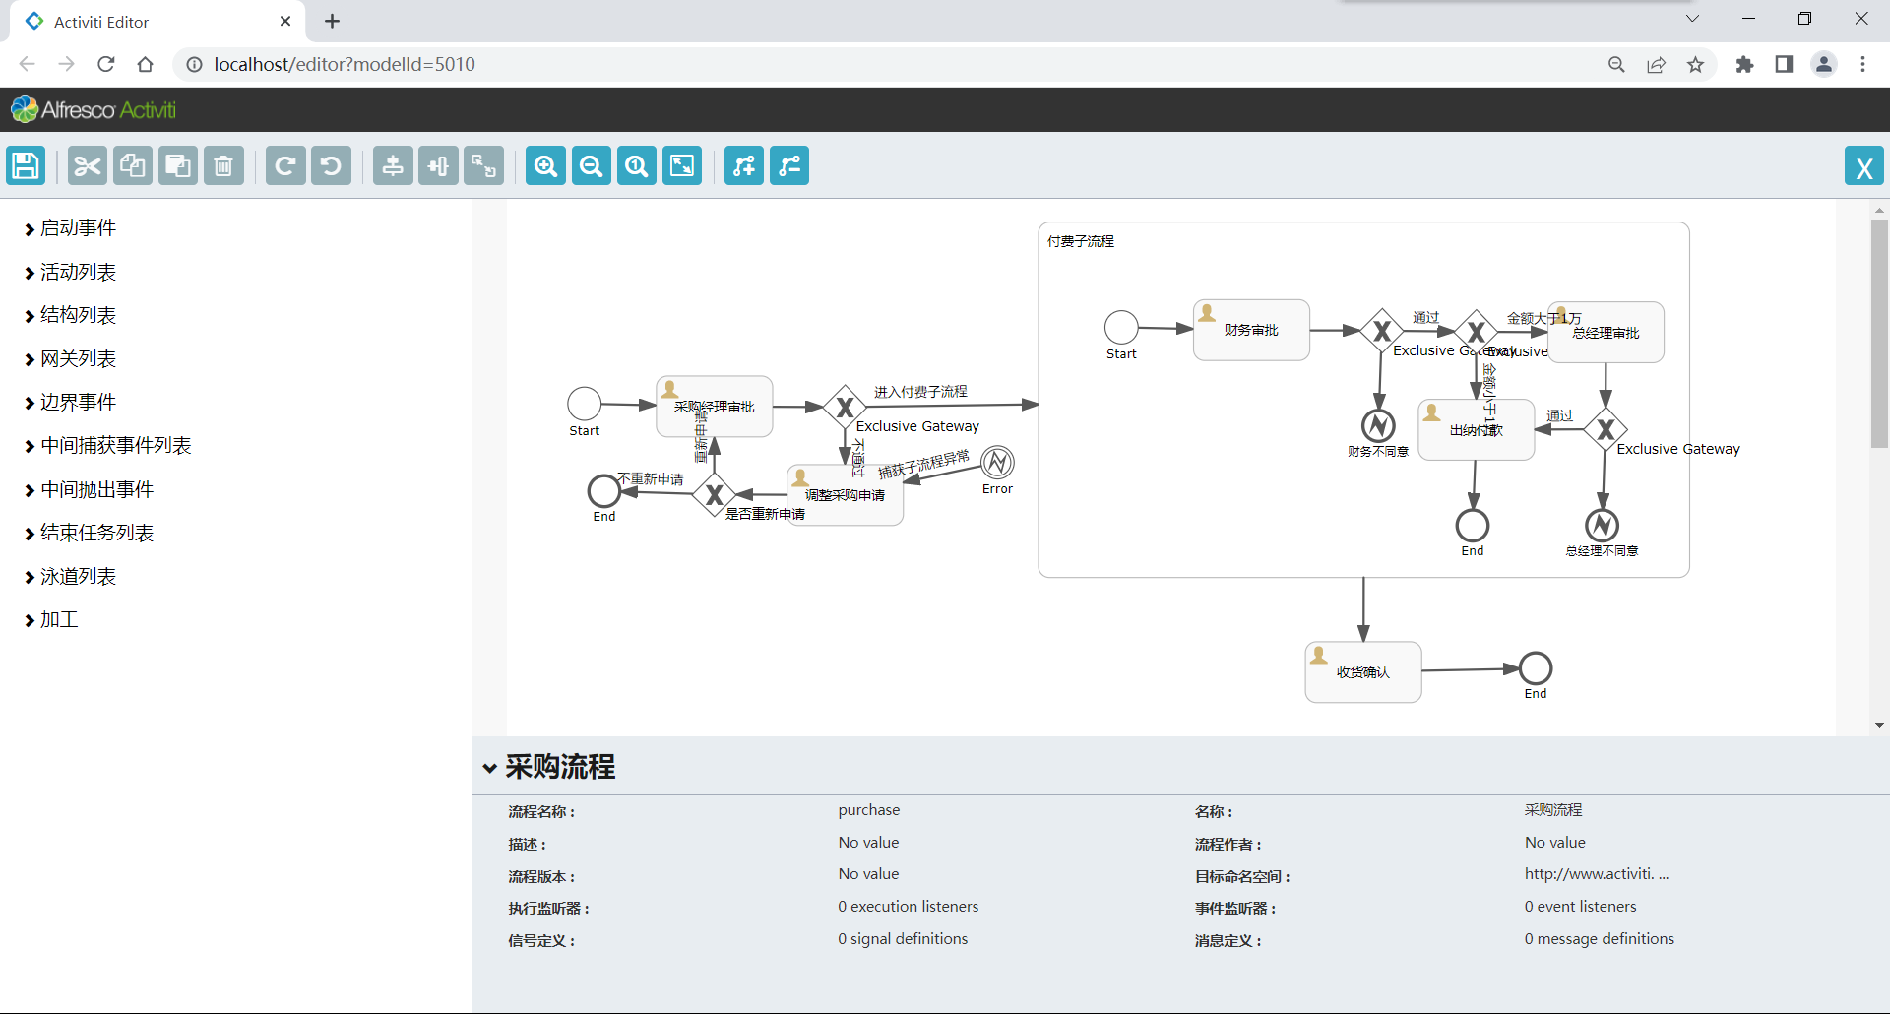Click the browser address bar URL

pyautogui.click(x=345, y=64)
